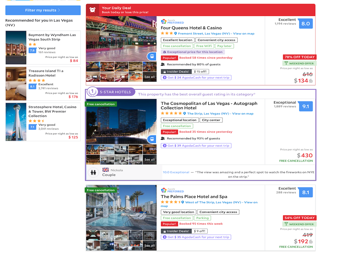339x254 pixels.
Task: Open the Stratosphere Hotel tower image
Action: tap(16, 122)
